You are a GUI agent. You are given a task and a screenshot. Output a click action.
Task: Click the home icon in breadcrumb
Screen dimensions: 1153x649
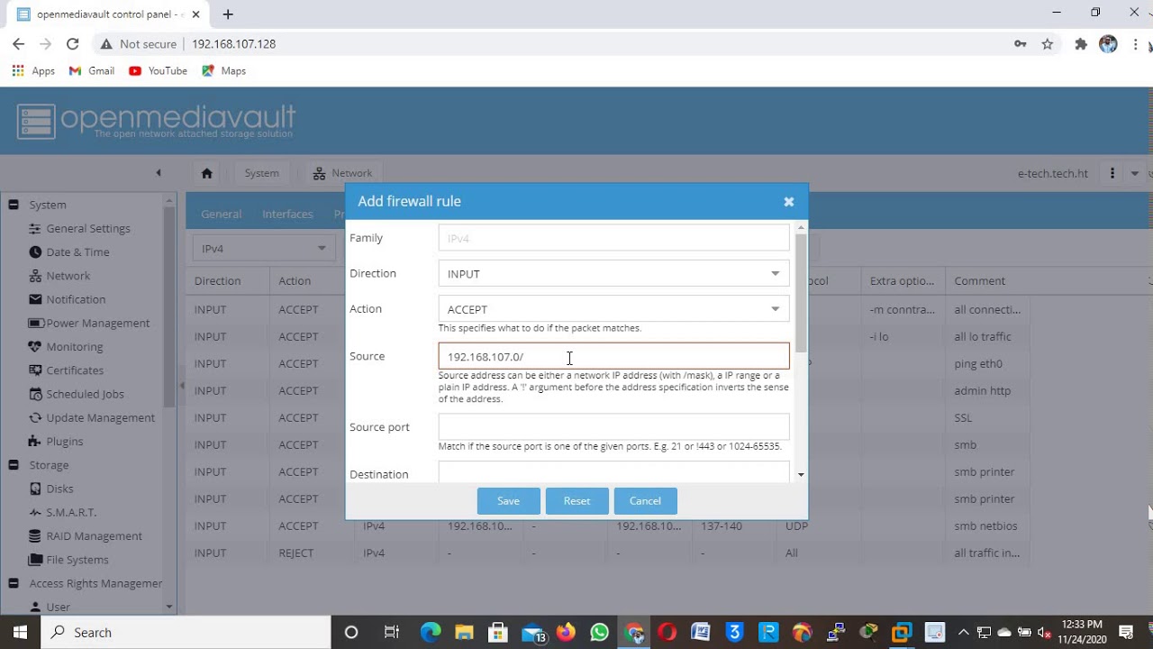206,173
